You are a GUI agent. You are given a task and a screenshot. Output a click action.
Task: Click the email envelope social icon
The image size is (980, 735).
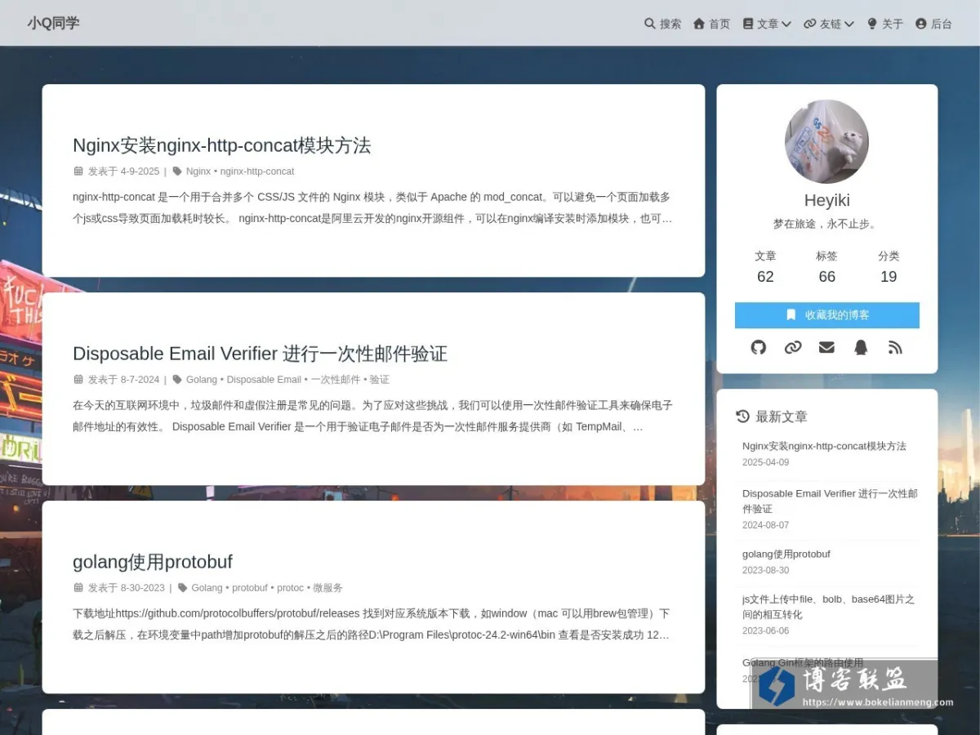click(x=826, y=347)
